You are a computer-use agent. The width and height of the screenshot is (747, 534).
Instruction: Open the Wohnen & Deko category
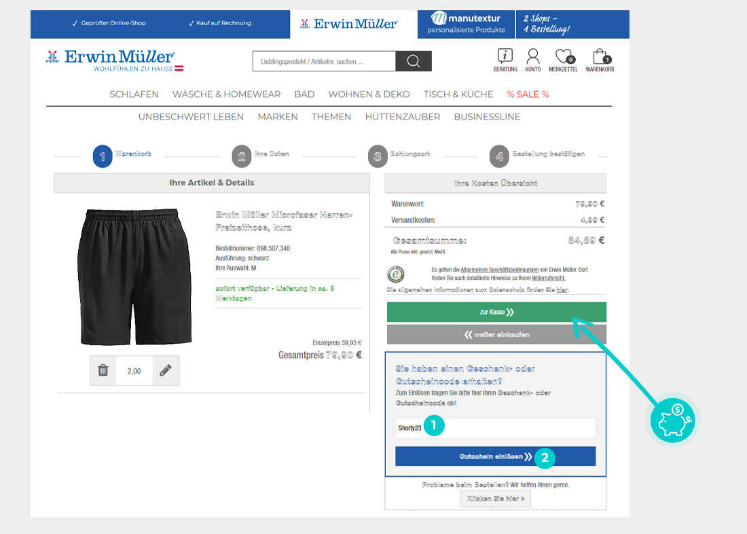tap(369, 94)
